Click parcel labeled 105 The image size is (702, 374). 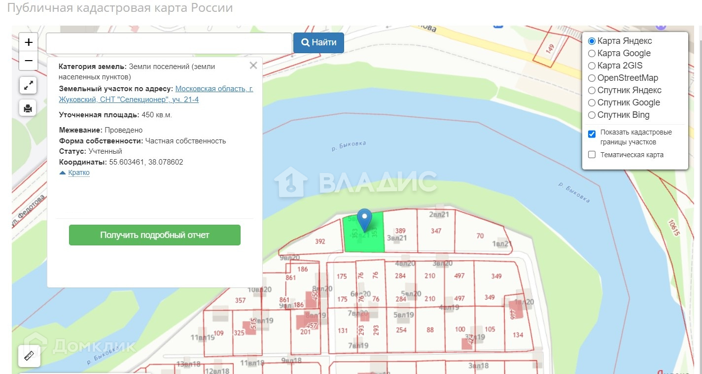[490, 329]
